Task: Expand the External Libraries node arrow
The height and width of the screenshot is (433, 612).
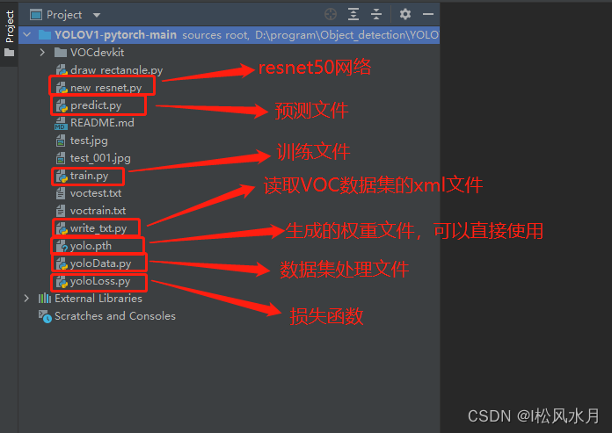Action: [x=26, y=299]
